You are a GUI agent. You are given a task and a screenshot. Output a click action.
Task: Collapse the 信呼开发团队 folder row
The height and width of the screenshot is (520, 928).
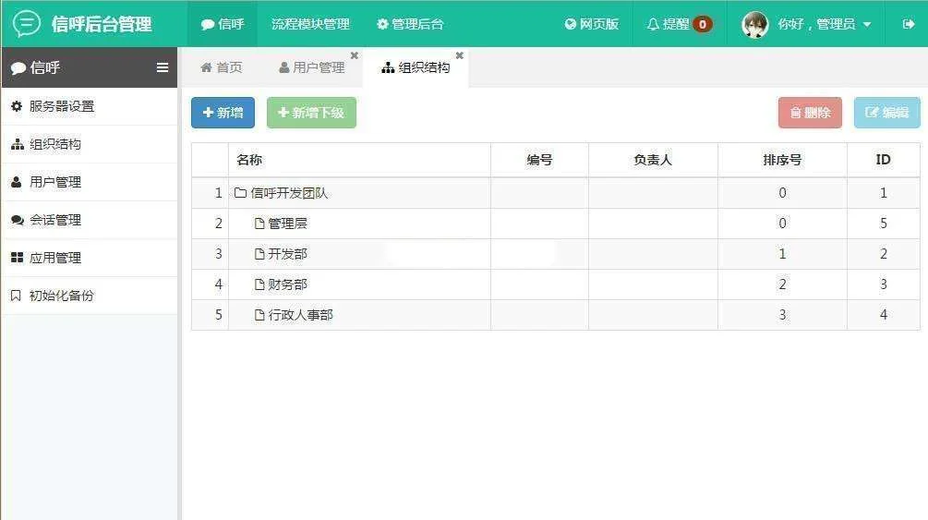click(x=240, y=193)
